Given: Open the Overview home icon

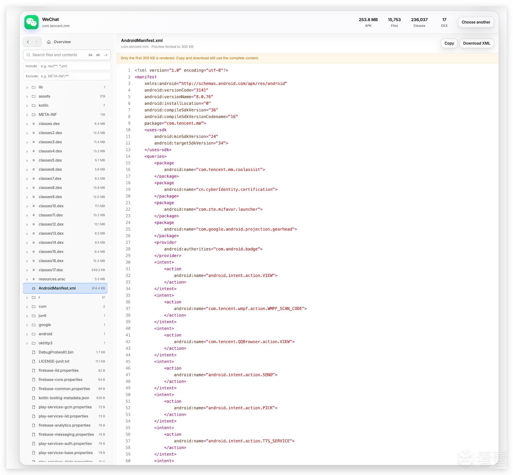Looking at the screenshot, I should pyautogui.click(x=49, y=42).
